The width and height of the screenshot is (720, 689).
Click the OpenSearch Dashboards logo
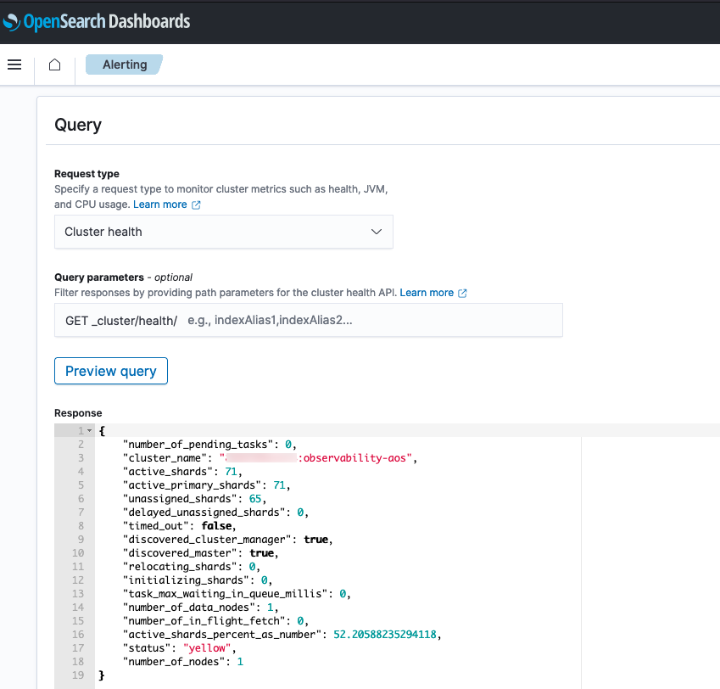[97, 21]
